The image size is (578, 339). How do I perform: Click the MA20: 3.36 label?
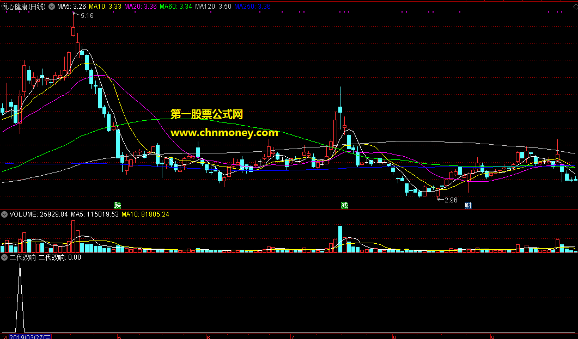tap(141, 6)
